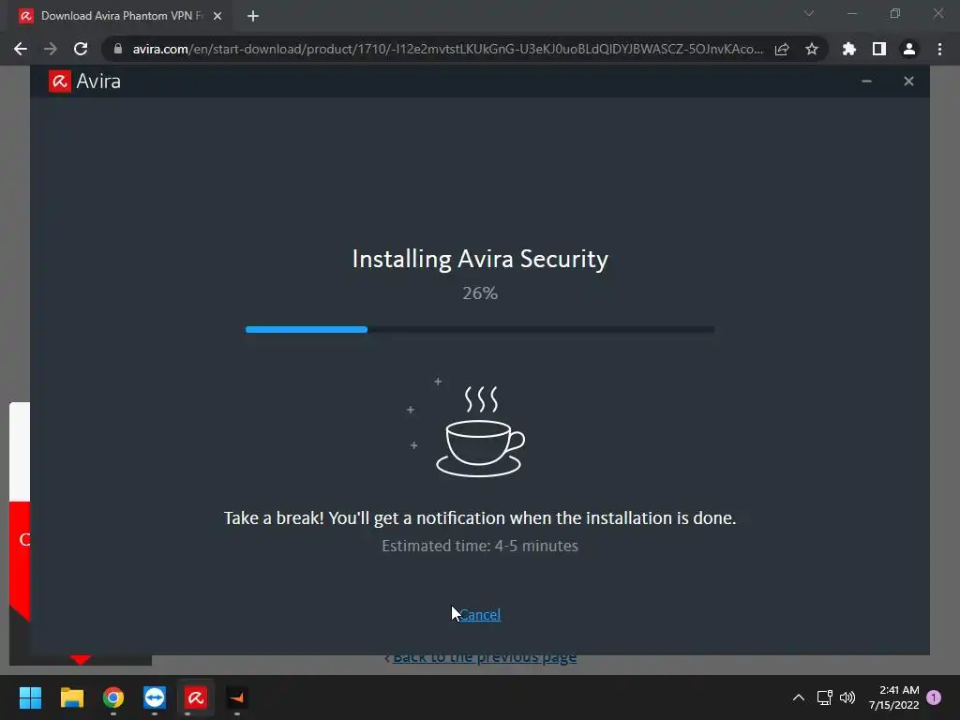Show hidden system tray icons
This screenshot has height=720, width=960.
click(x=799, y=697)
